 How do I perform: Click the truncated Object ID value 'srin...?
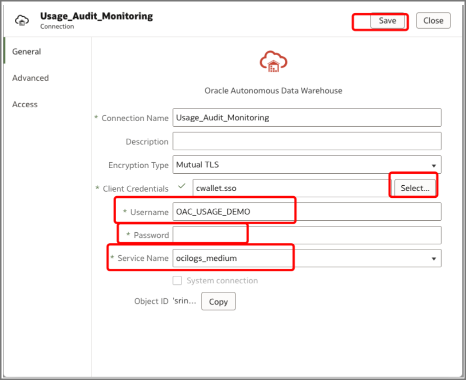pyautogui.click(x=184, y=301)
